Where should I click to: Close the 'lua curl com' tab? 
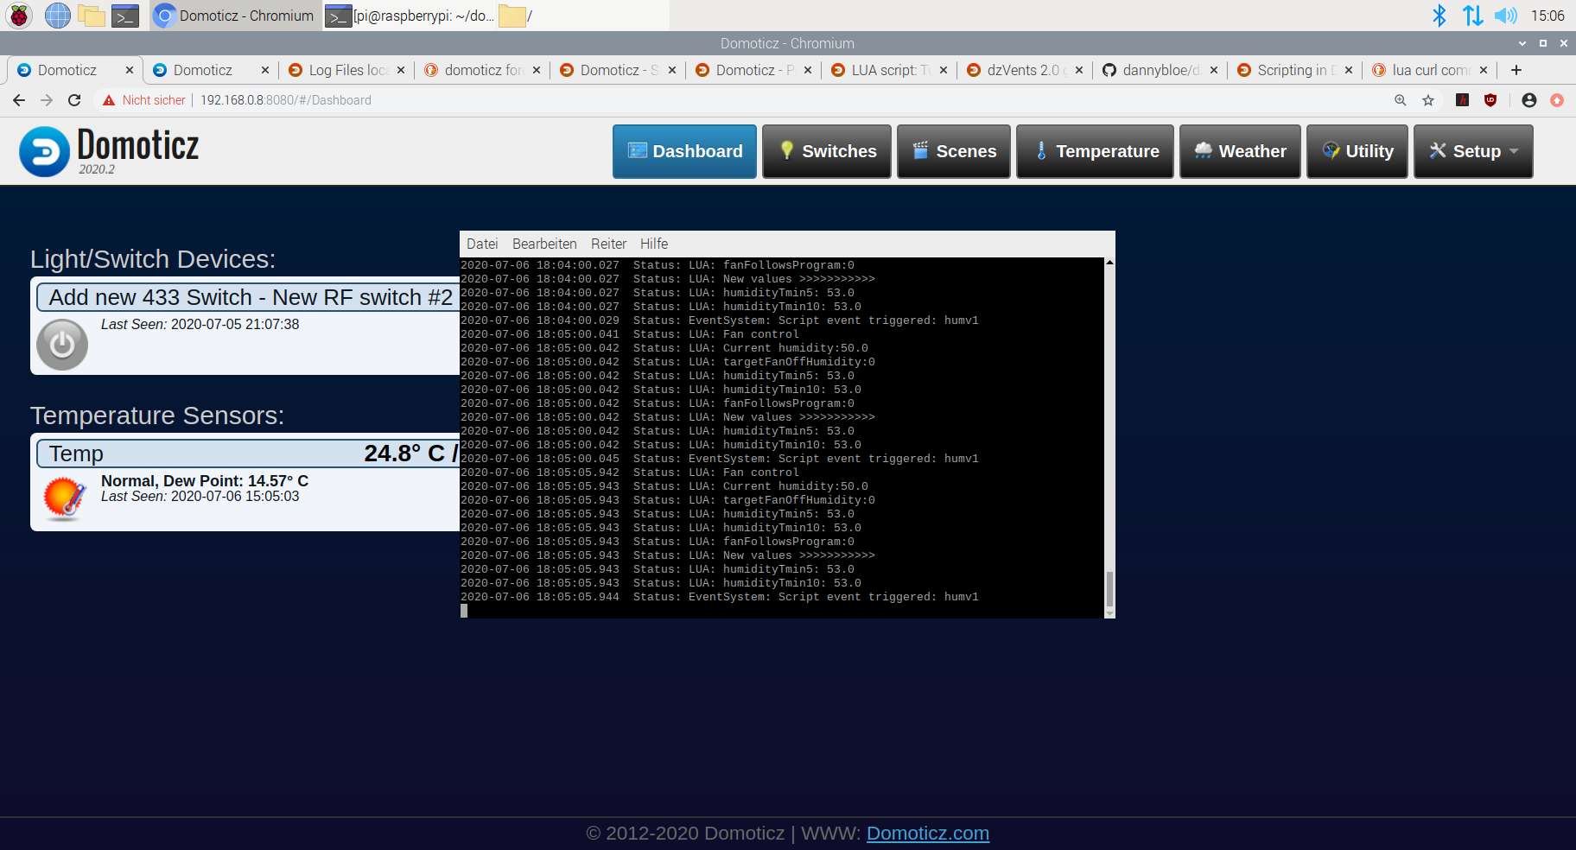[x=1484, y=70]
